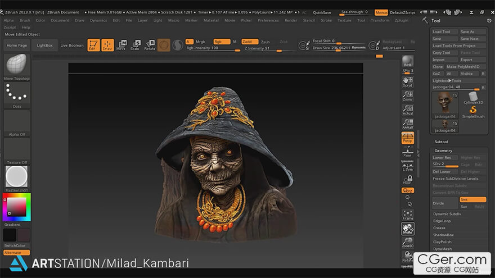Click the QuickSave button

pyautogui.click(x=322, y=12)
